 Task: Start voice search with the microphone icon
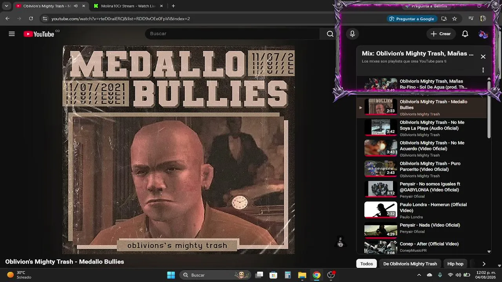coord(352,34)
